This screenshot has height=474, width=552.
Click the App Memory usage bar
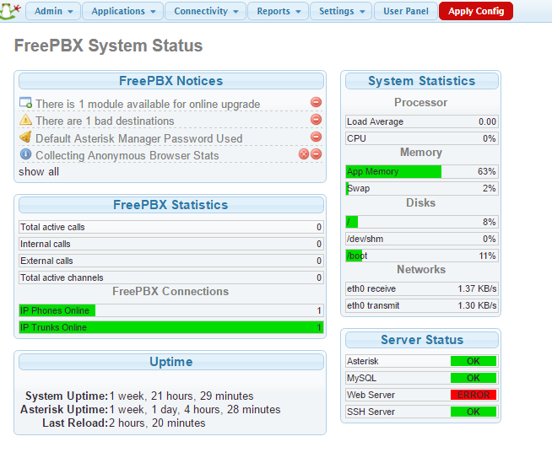click(422, 171)
